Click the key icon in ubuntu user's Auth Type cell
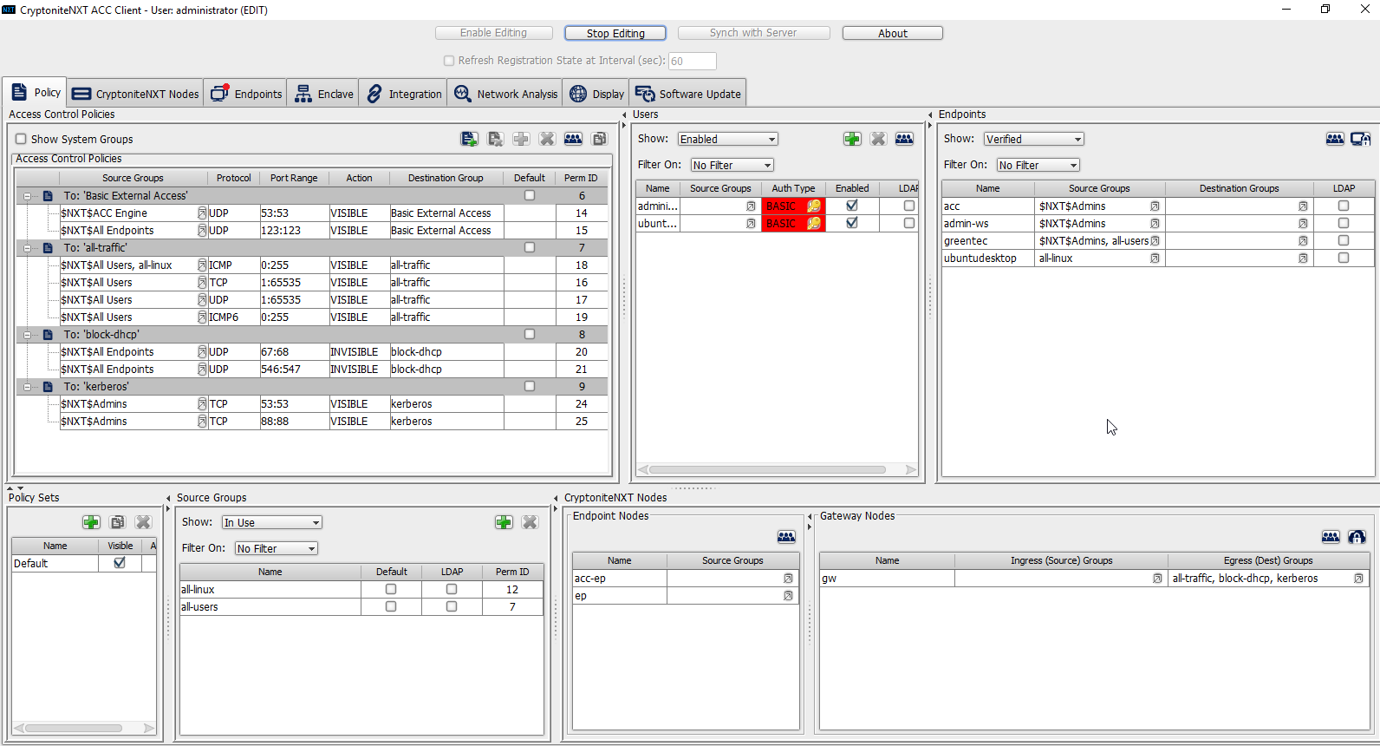The image size is (1380, 746). tap(814, 224)
